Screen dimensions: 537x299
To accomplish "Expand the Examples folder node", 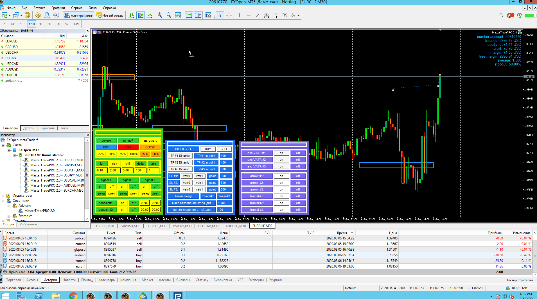I will click(x=9, y=216).
